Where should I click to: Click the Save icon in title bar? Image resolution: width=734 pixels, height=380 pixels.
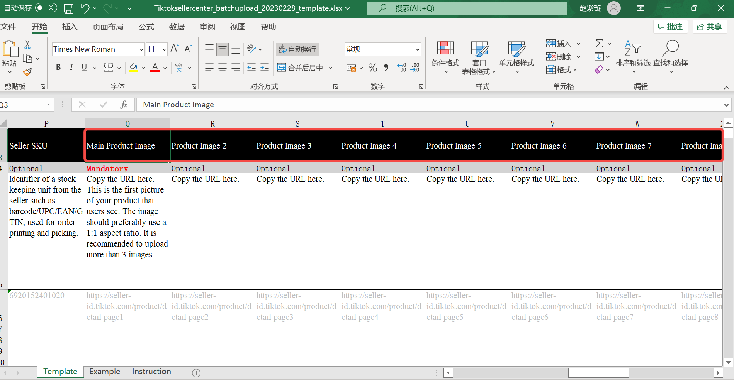69,8
